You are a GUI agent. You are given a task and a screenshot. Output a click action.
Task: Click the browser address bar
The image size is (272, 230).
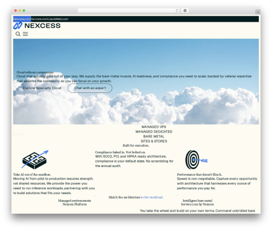tap(129, 11)
